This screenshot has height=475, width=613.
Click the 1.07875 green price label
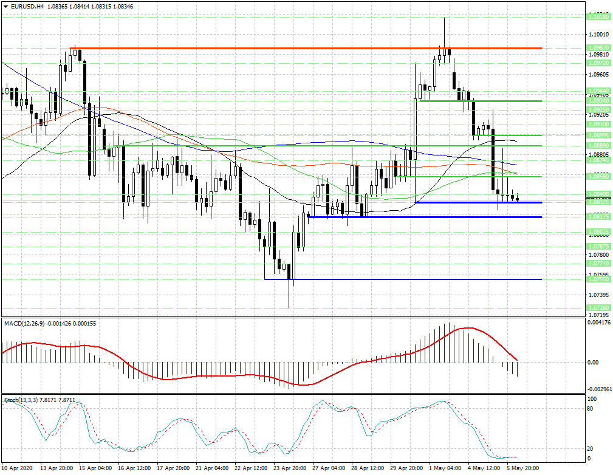click(599, 247)
